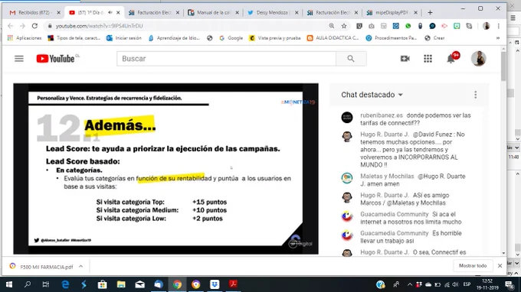Go back in browser history
The height and width of the screenshot is (292, 521).
tap(10, 26)
